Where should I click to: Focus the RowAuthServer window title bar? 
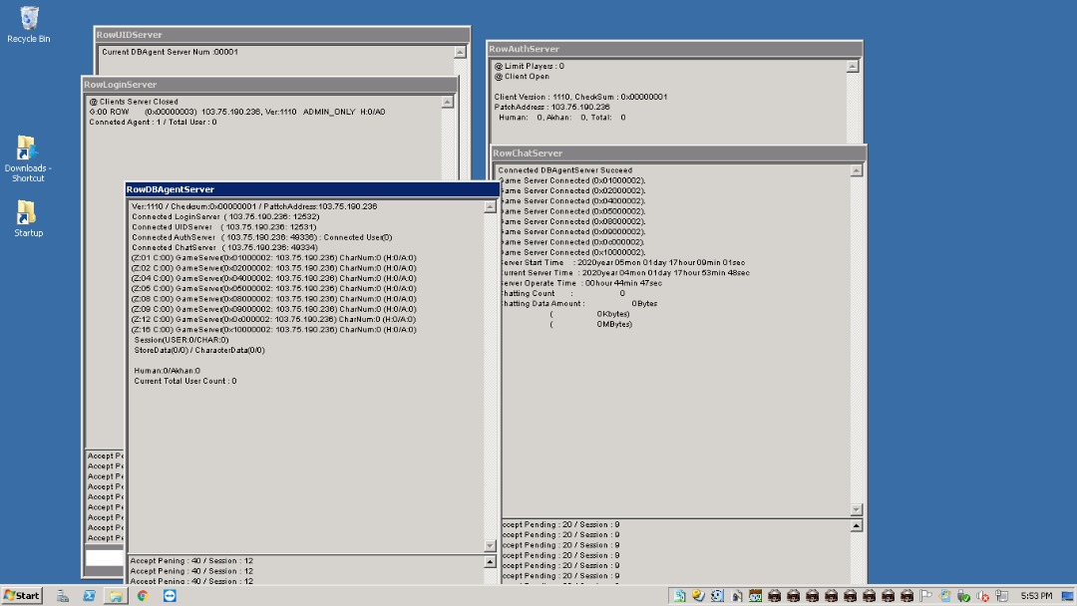click(674, 49)
